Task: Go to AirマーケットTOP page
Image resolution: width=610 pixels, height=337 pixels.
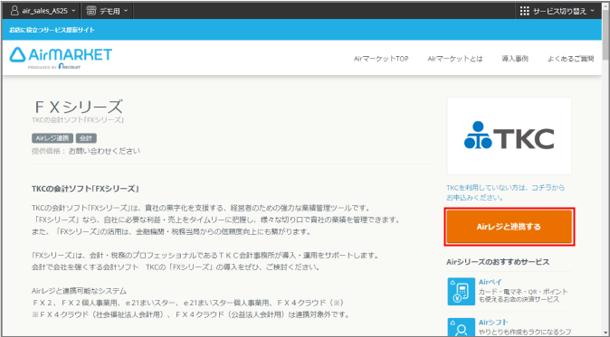Action: click(x=381, y=59)
